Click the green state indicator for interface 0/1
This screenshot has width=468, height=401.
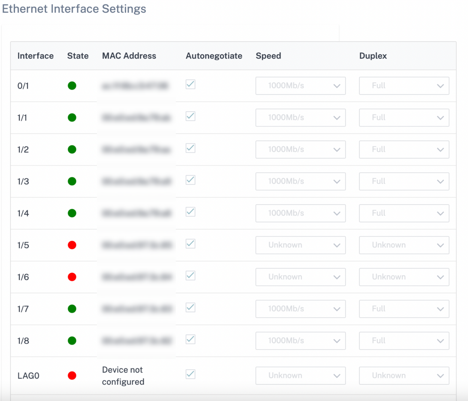72,86
